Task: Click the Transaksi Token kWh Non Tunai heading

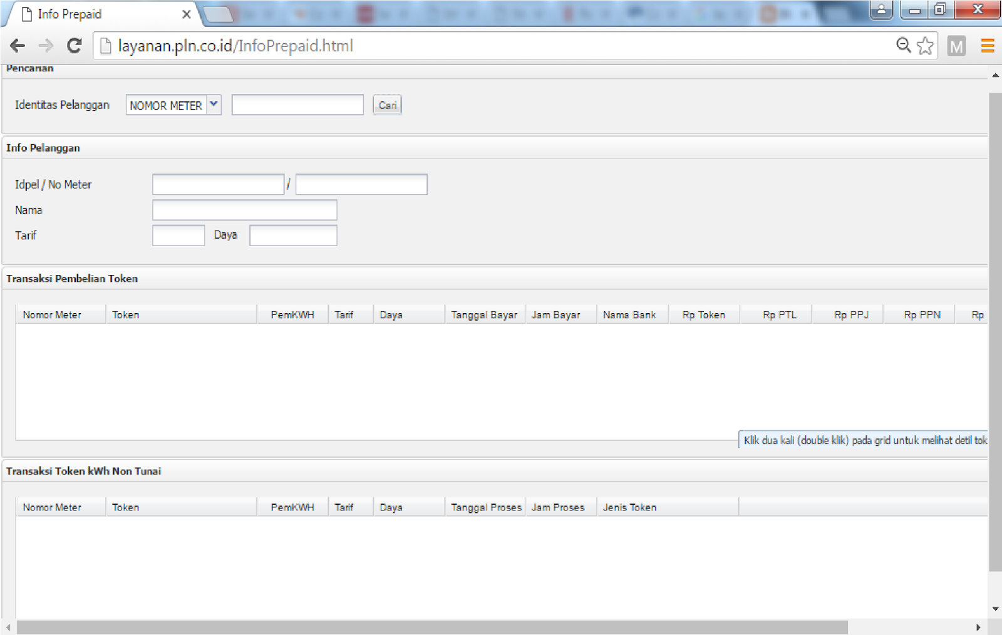Action: pyautogui.click(x=84, y=471)
